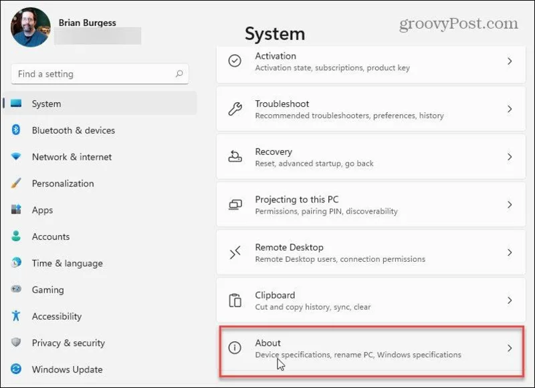The image size is (535, 388).
Task: Click 'Remote Desktop users, connection permissions' text
Action: (340, 259)
